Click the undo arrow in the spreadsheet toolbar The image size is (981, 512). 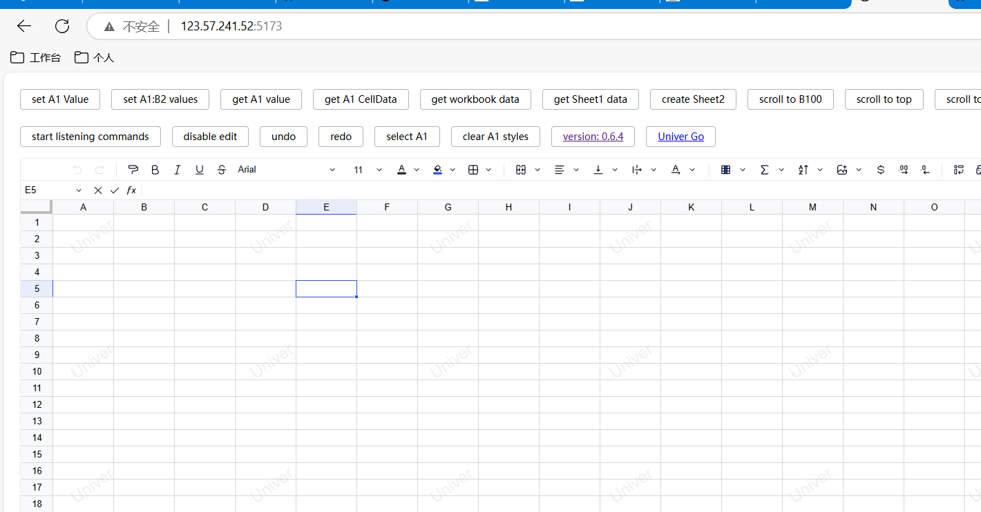[x=77, y=170]
